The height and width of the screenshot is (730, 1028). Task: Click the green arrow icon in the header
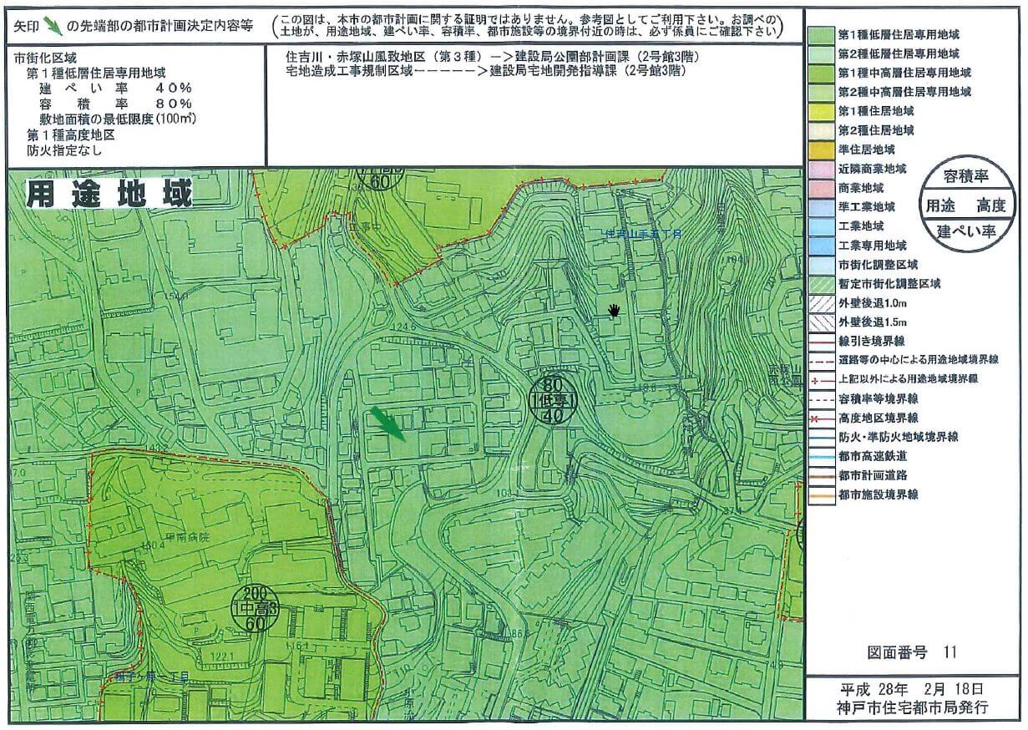point(53,26)
